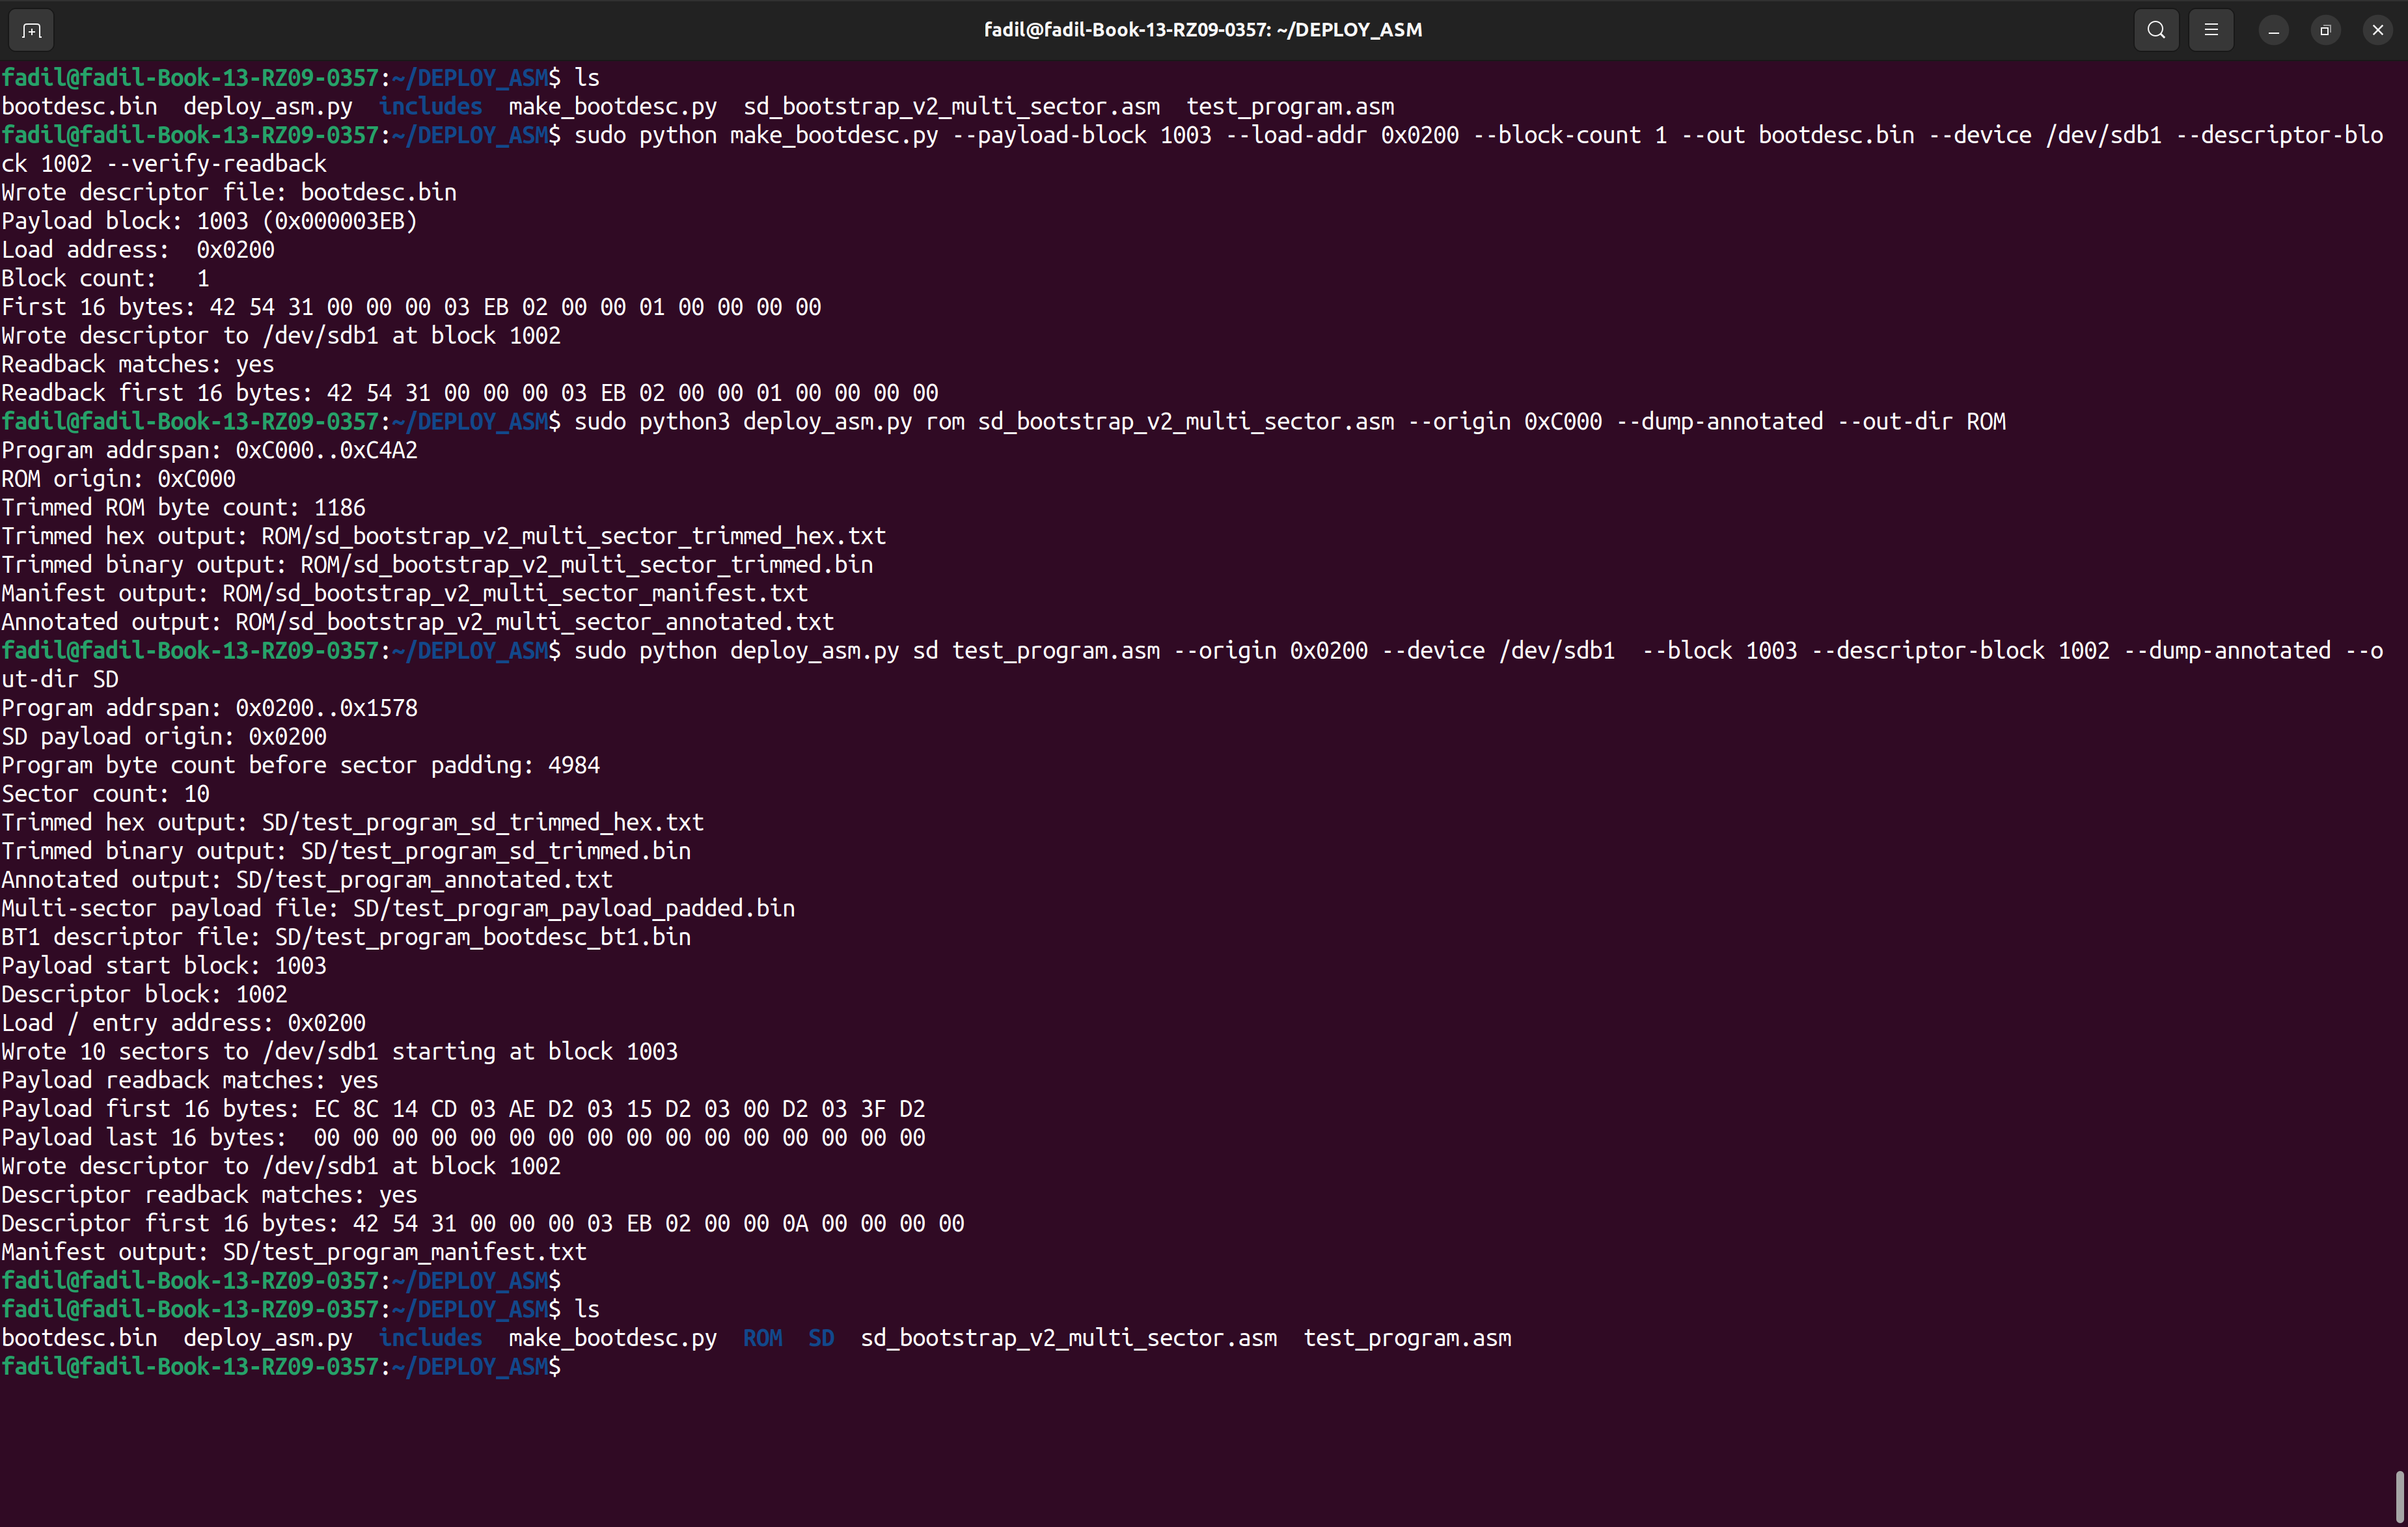2408x1527 pixels.
Task: Click the line 'Sector count: 10'
Action: coord(105,794)
